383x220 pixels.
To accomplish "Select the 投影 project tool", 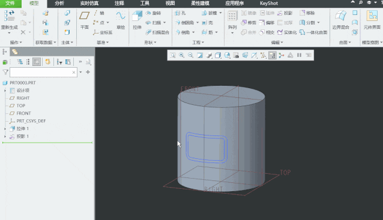I will [x=285, y=13].
